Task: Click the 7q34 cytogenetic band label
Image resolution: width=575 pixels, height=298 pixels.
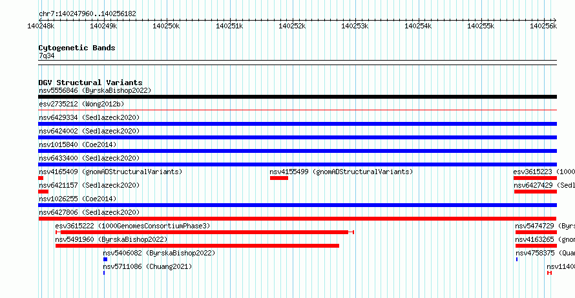Action: click(x=47, y=55)
